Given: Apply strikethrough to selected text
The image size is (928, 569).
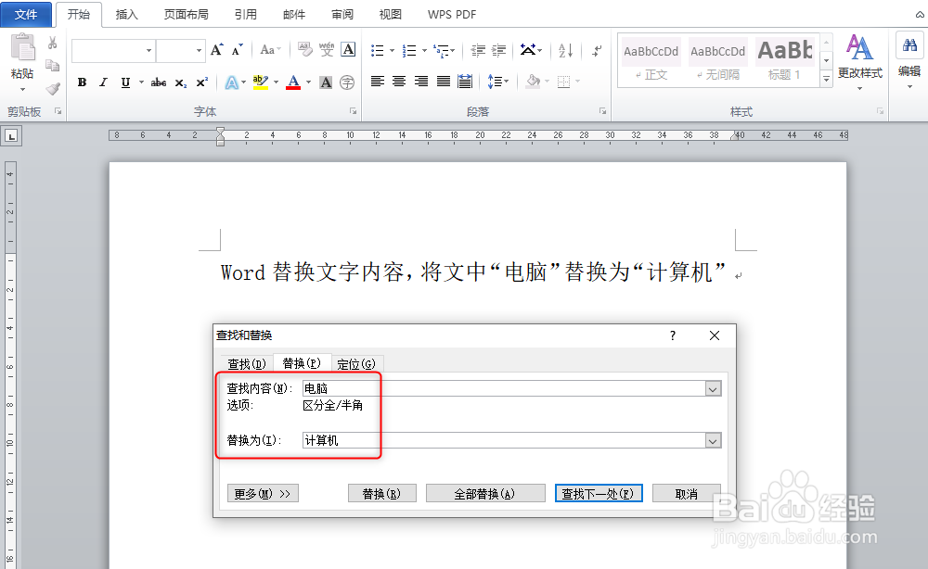Looking at the screenshot, I should coord(159,82).
